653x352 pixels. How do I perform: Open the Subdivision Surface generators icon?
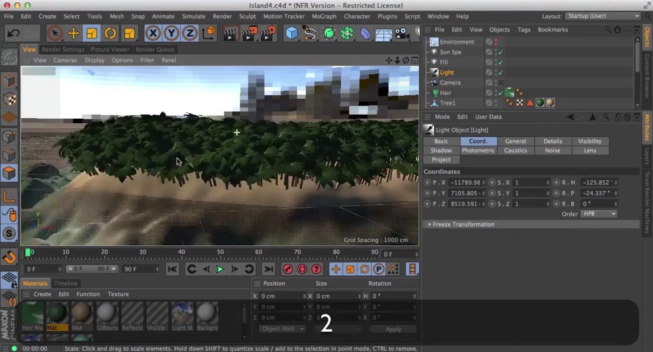pos(329,33)
